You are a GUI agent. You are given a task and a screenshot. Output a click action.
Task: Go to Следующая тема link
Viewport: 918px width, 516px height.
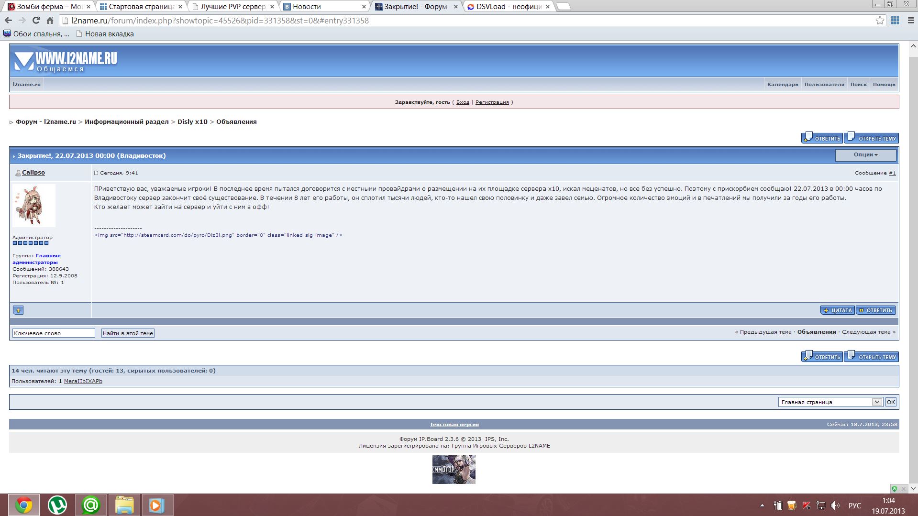(x=866, y=332)
